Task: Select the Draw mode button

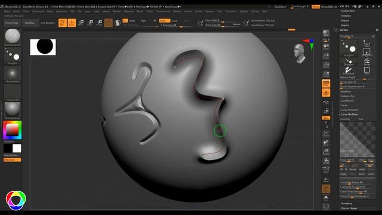Action: click(72, 23)
